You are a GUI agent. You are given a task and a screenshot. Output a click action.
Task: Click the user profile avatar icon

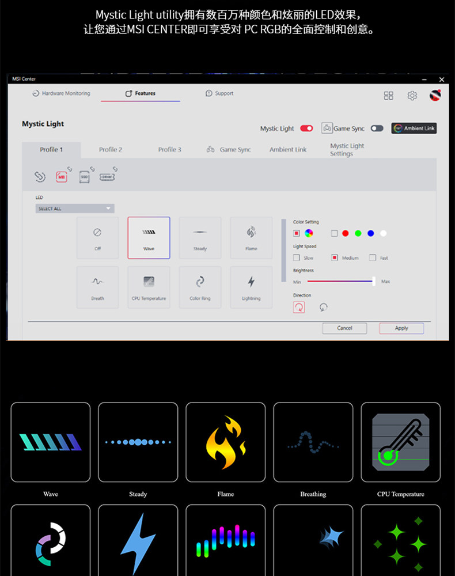point(435,96)
